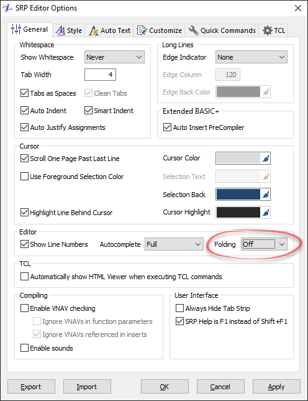308x401 pixels.
Task: Open the Show Whitespace dropdown
Action: [114, 57]
